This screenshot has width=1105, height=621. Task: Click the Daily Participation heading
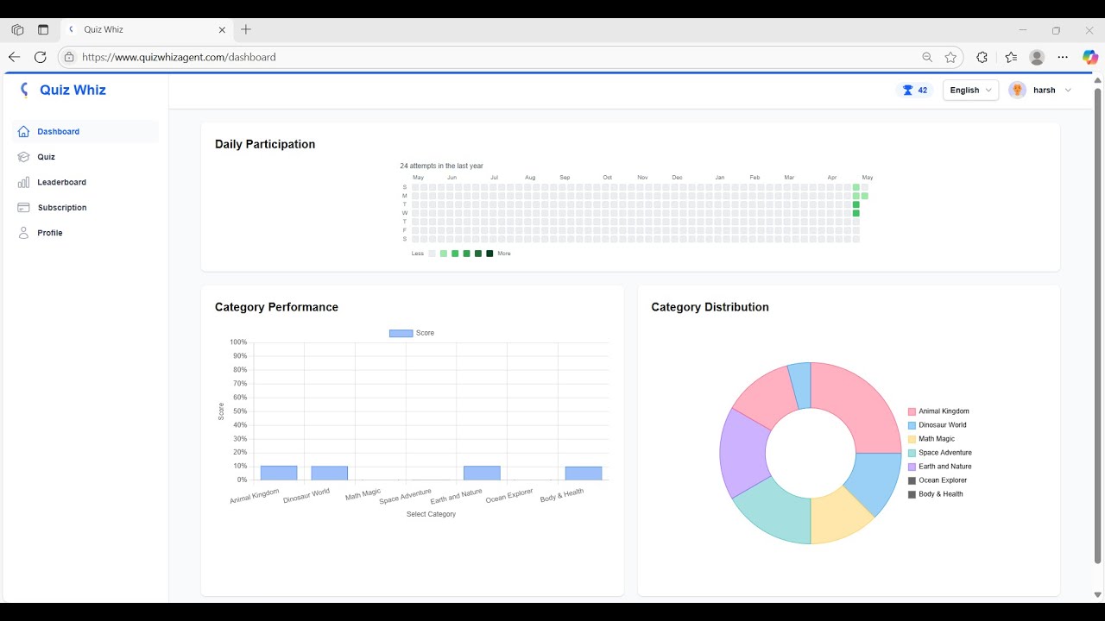point(265,144)
